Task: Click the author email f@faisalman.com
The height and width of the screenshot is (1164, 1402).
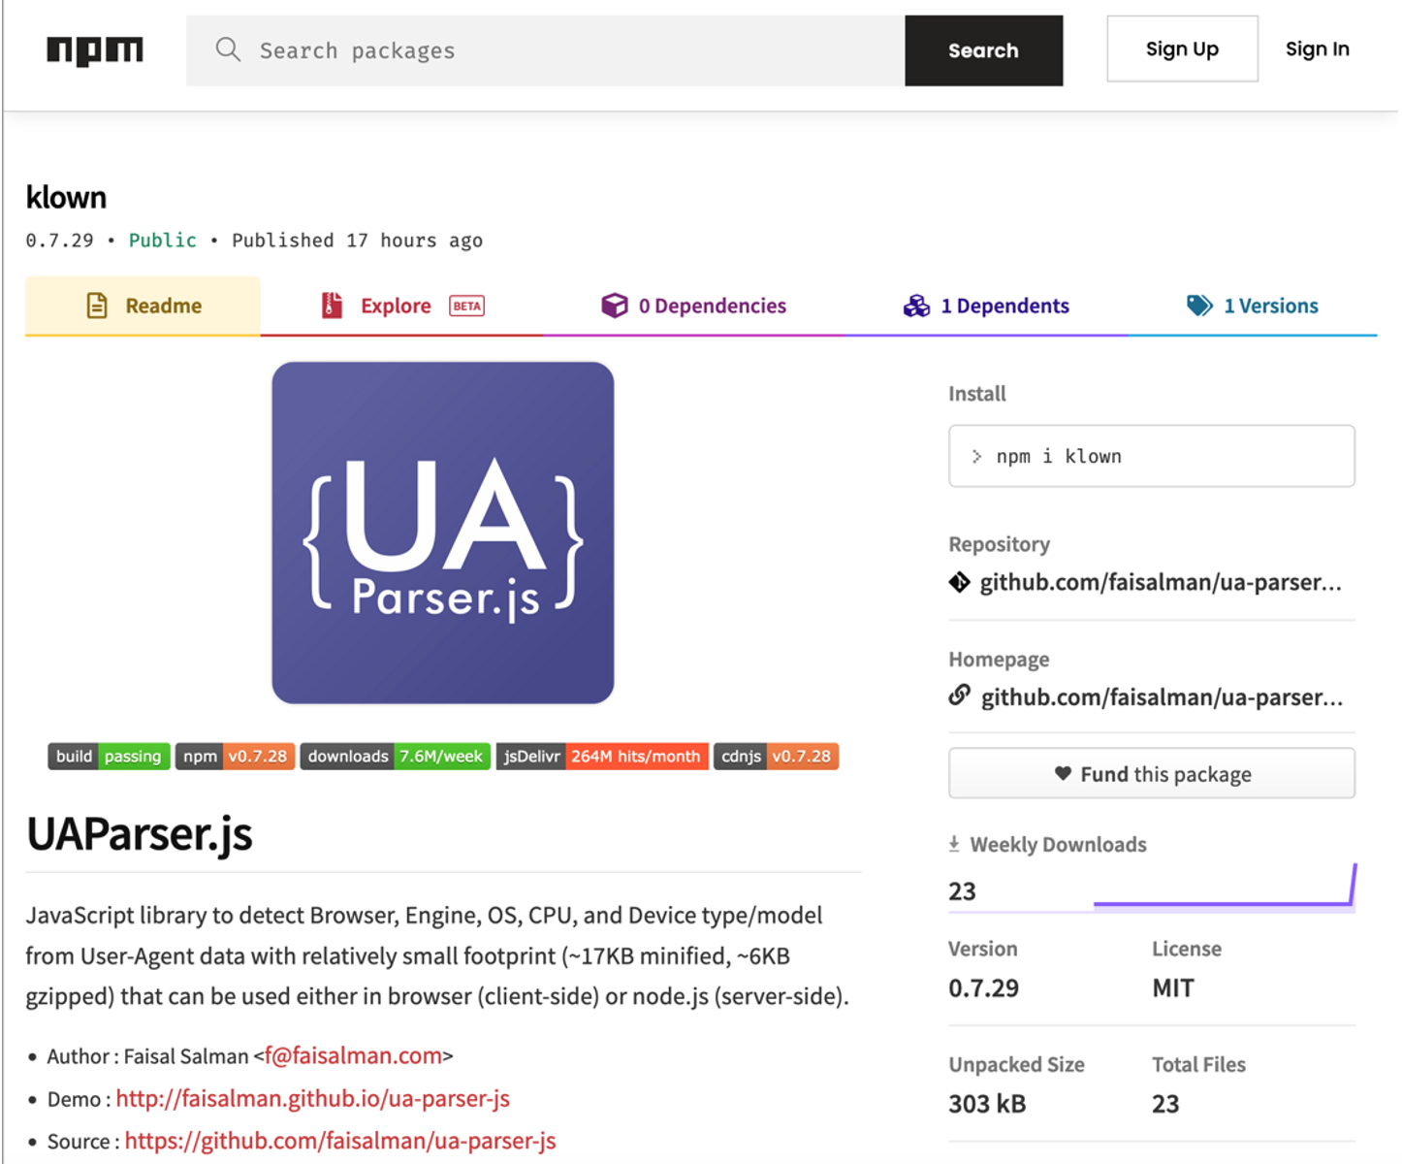Action: point(353,1055)
